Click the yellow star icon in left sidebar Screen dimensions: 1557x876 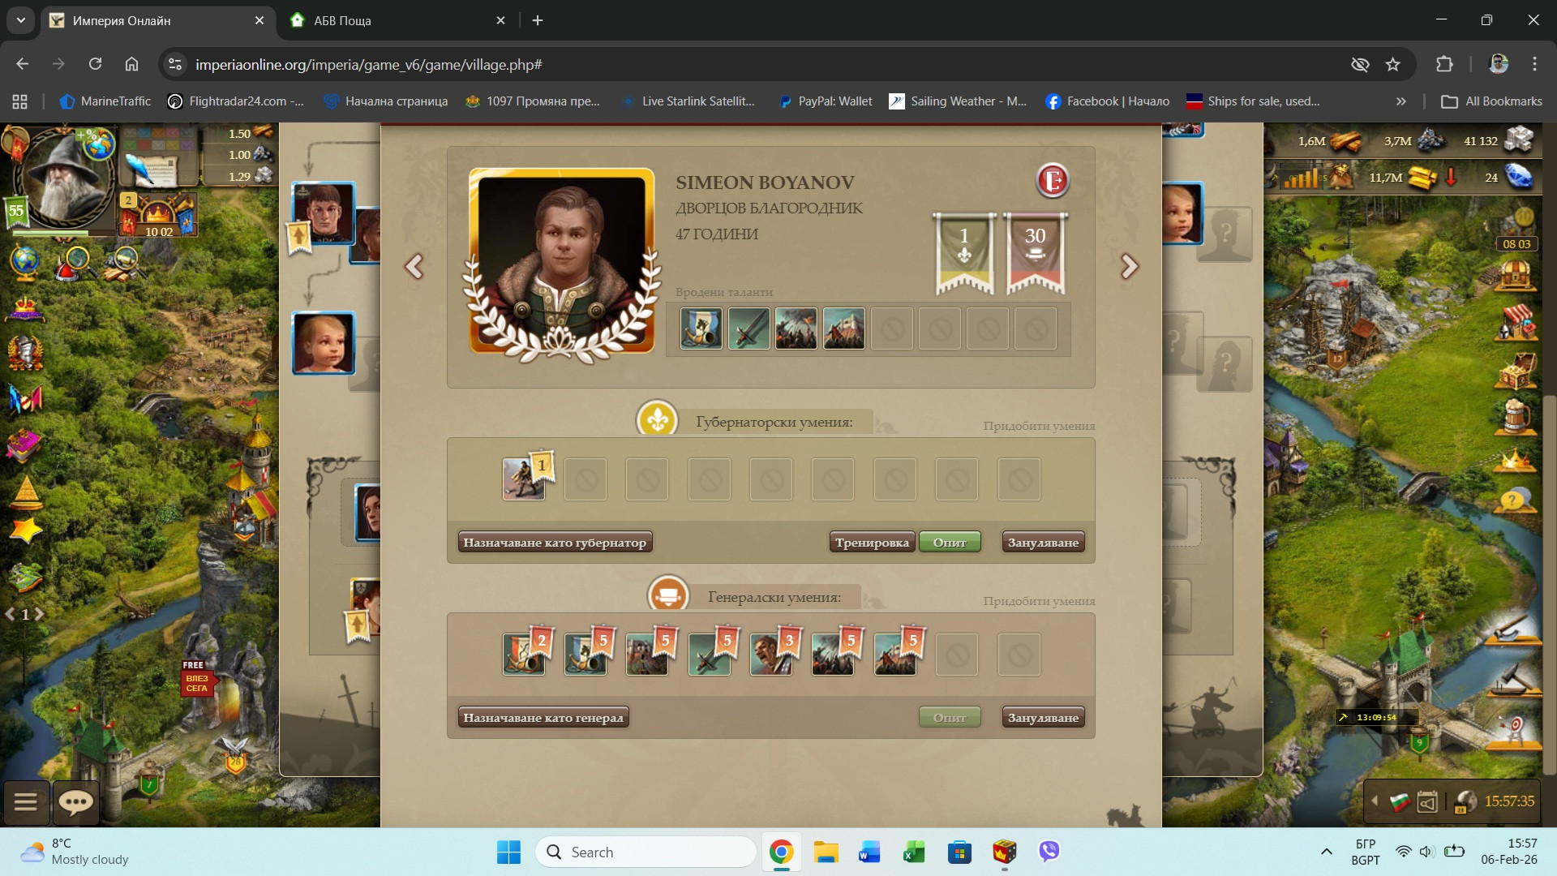[25, 530]
